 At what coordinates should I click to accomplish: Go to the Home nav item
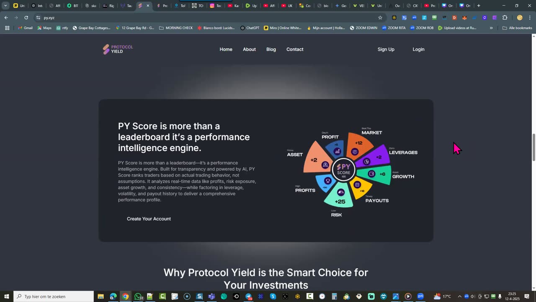click(226, 49)
